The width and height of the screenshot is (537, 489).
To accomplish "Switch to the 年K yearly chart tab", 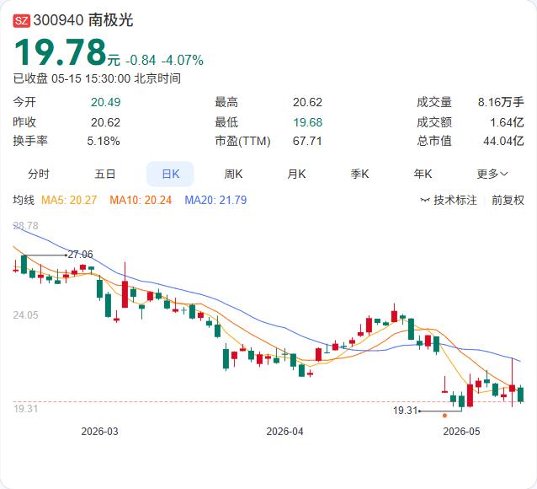I will pyautogui.click(x=423, y=174).
